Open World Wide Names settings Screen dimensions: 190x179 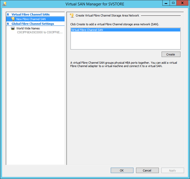(x=28, y=28)
